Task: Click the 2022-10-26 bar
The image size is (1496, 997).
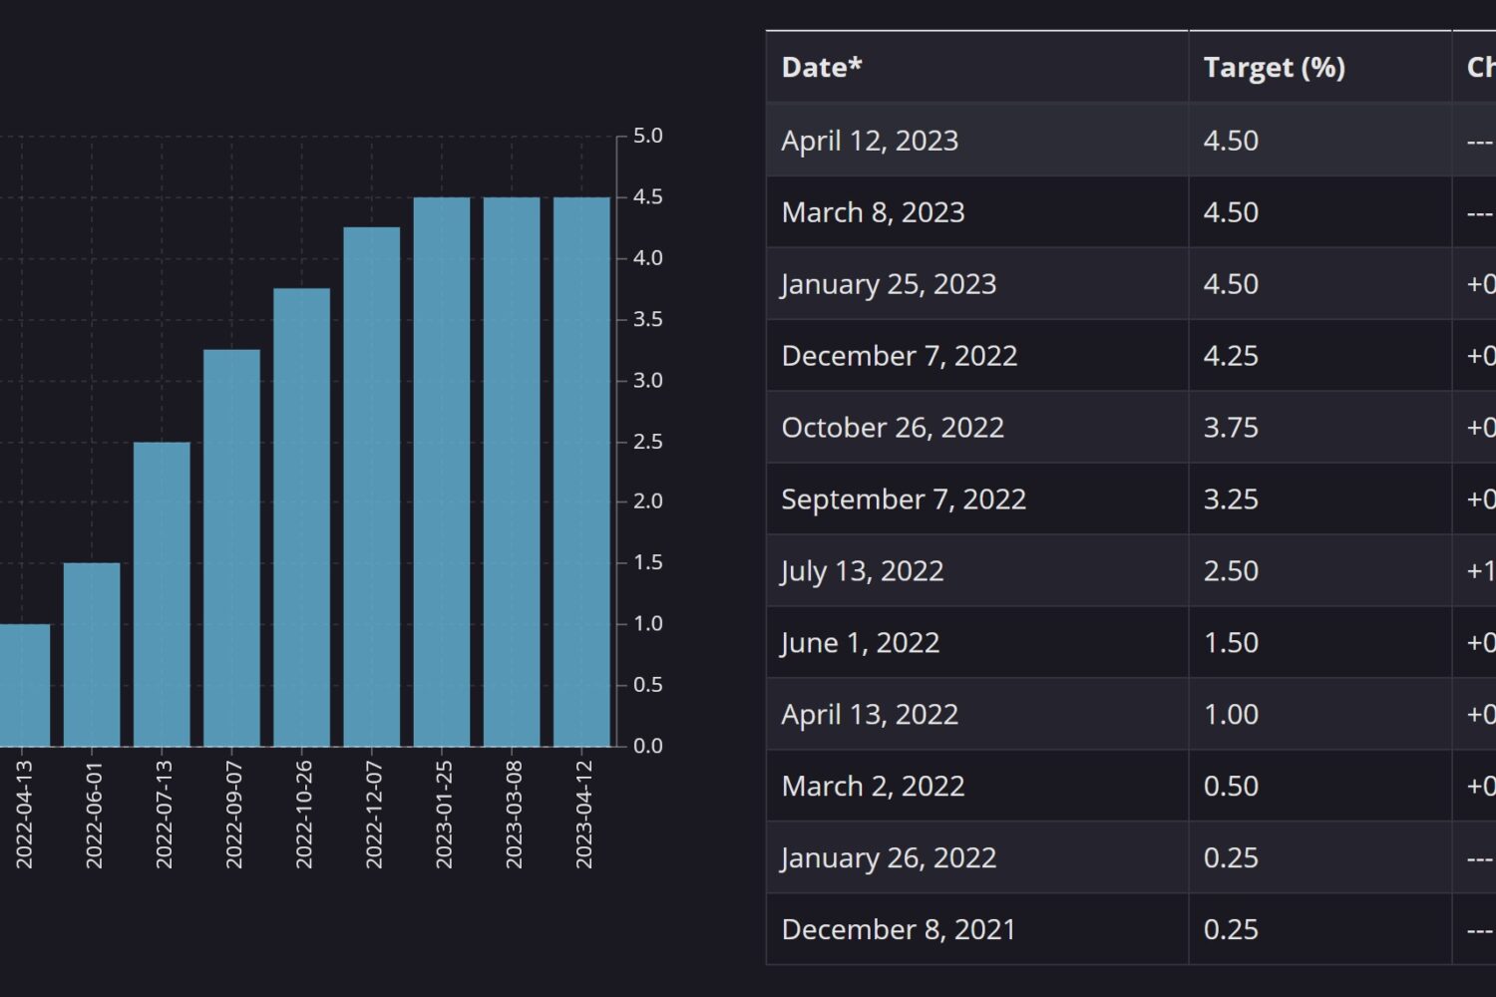Action: tap(301, 517)
